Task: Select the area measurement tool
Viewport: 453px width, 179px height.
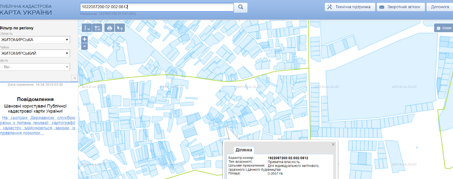Action: click(98, 28)
